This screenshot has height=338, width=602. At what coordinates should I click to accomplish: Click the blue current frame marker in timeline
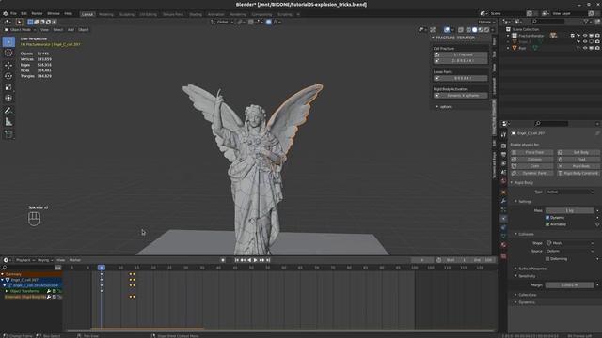[x=102, y=268]
